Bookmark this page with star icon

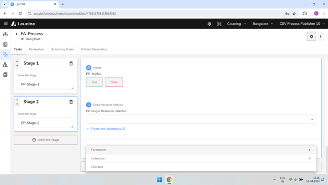[x=294, y=14]
